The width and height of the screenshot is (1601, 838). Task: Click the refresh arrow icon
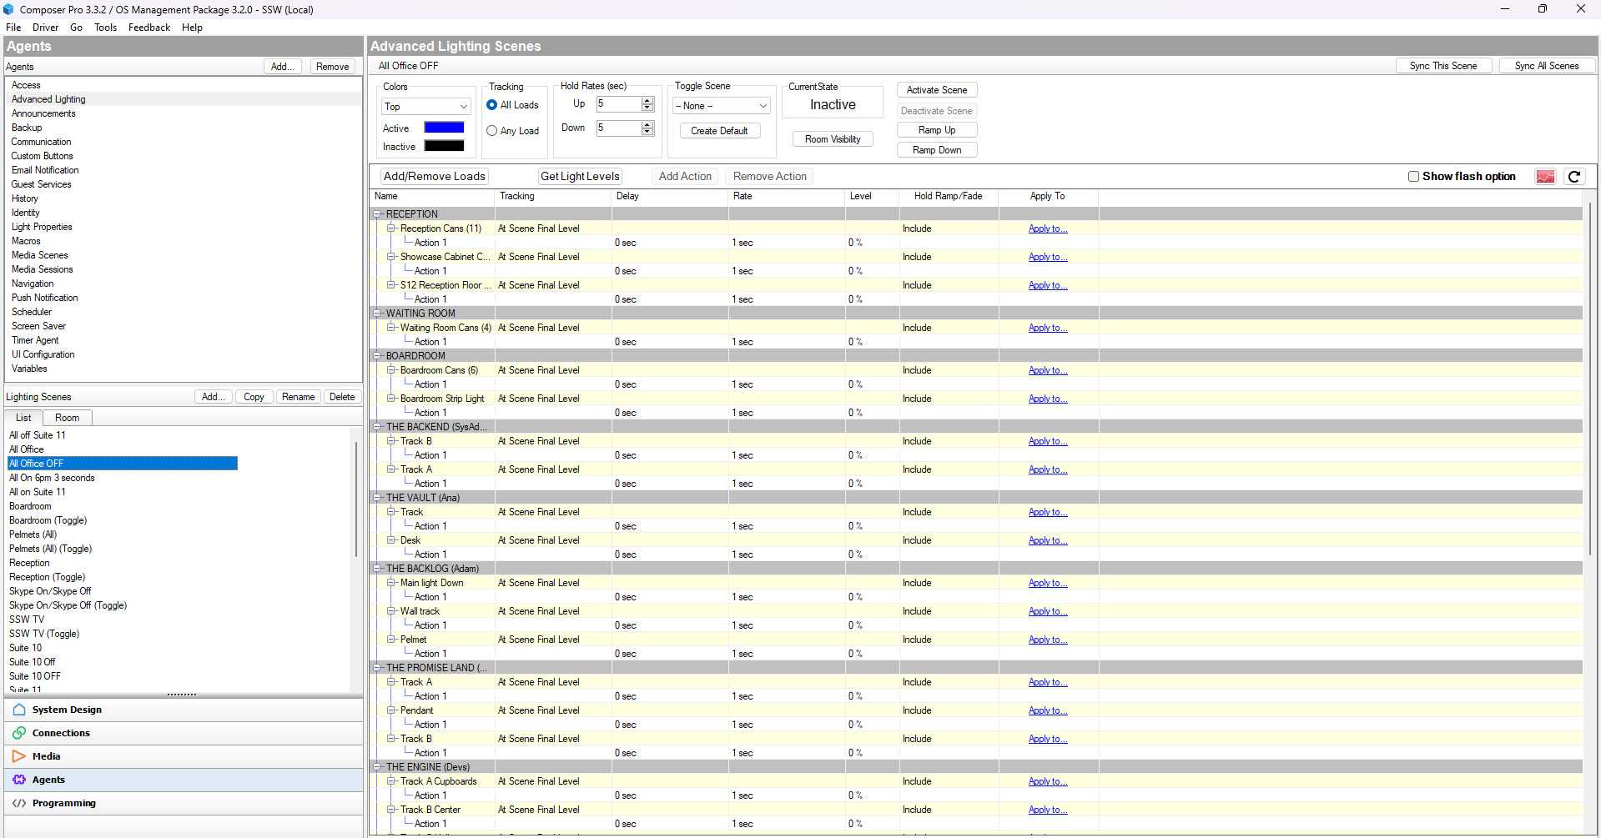(x=1573, y=177)
